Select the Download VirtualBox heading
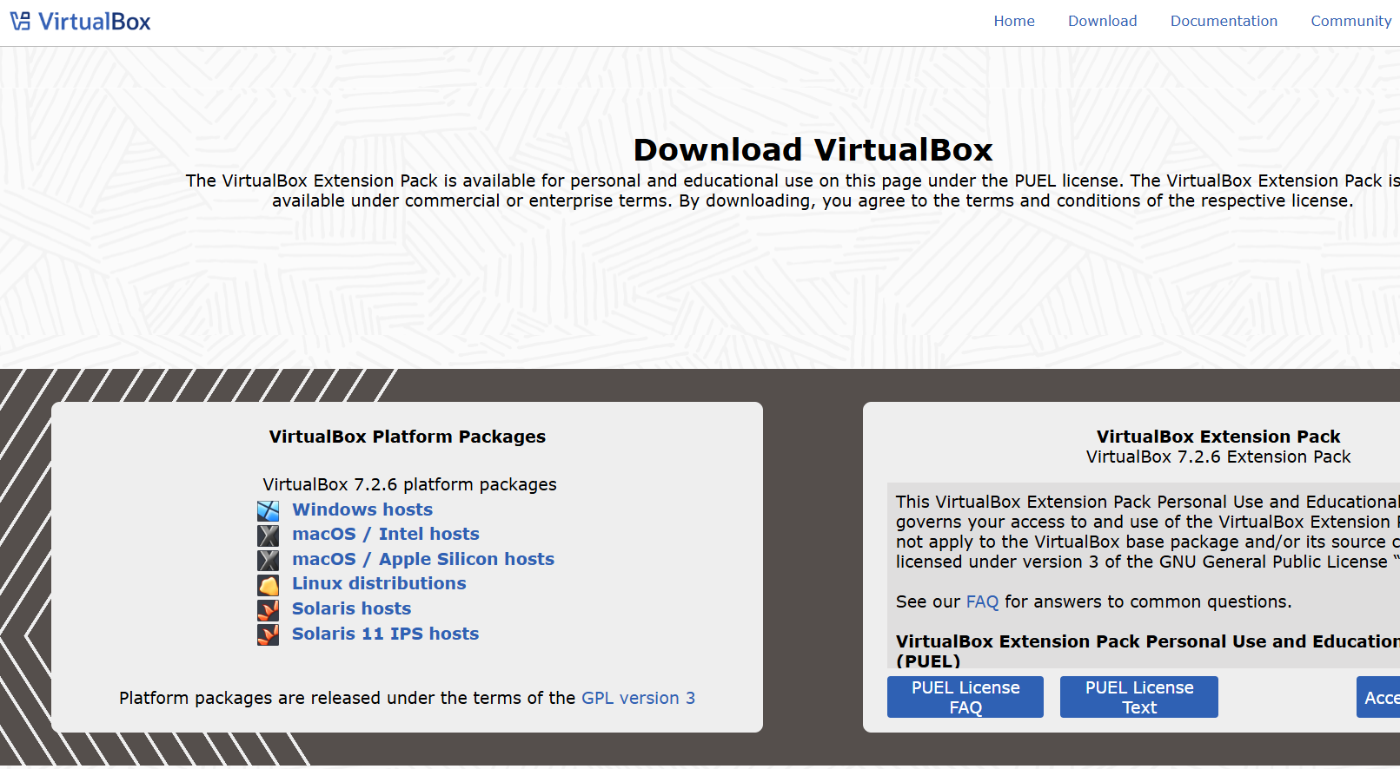This screenshot has height=769, width=1400. [813, 149]
